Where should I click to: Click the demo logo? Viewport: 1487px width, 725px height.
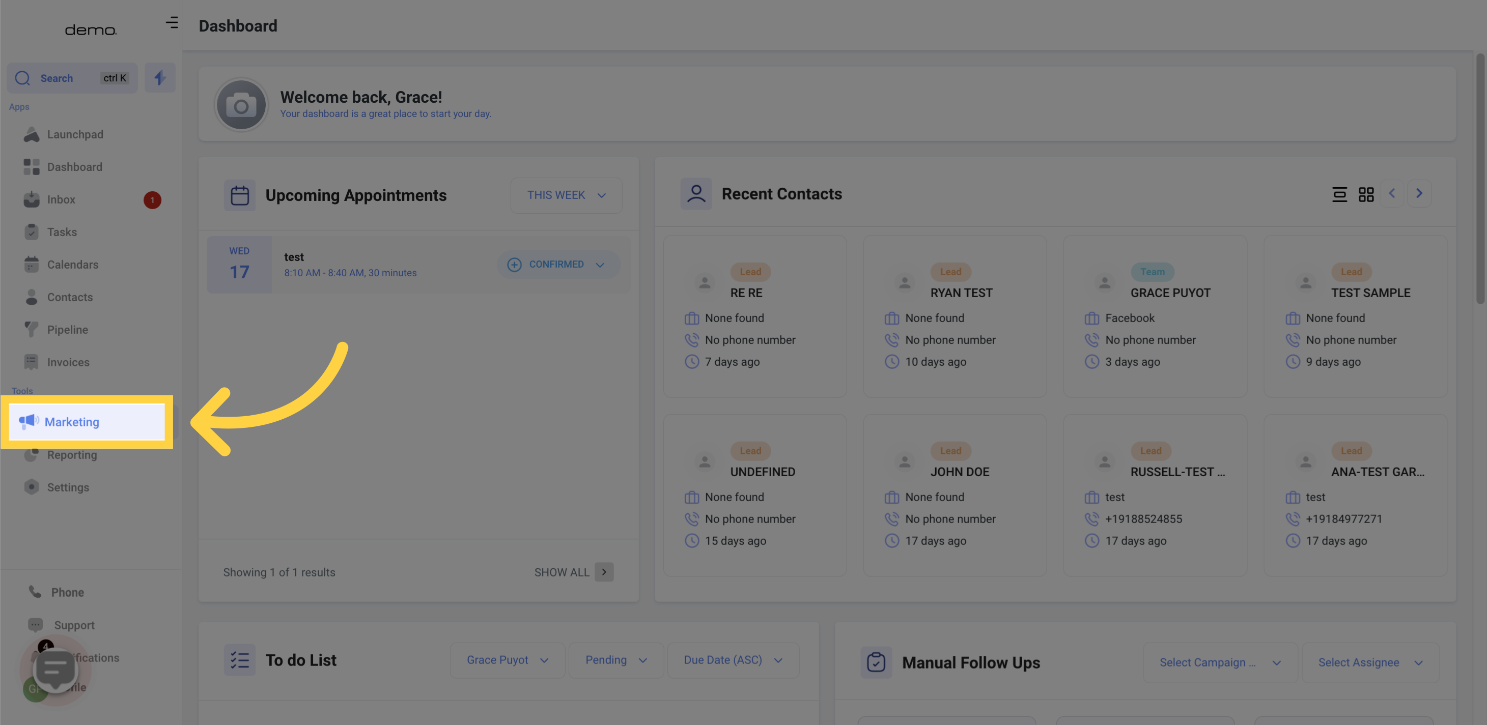coord(91,30)
